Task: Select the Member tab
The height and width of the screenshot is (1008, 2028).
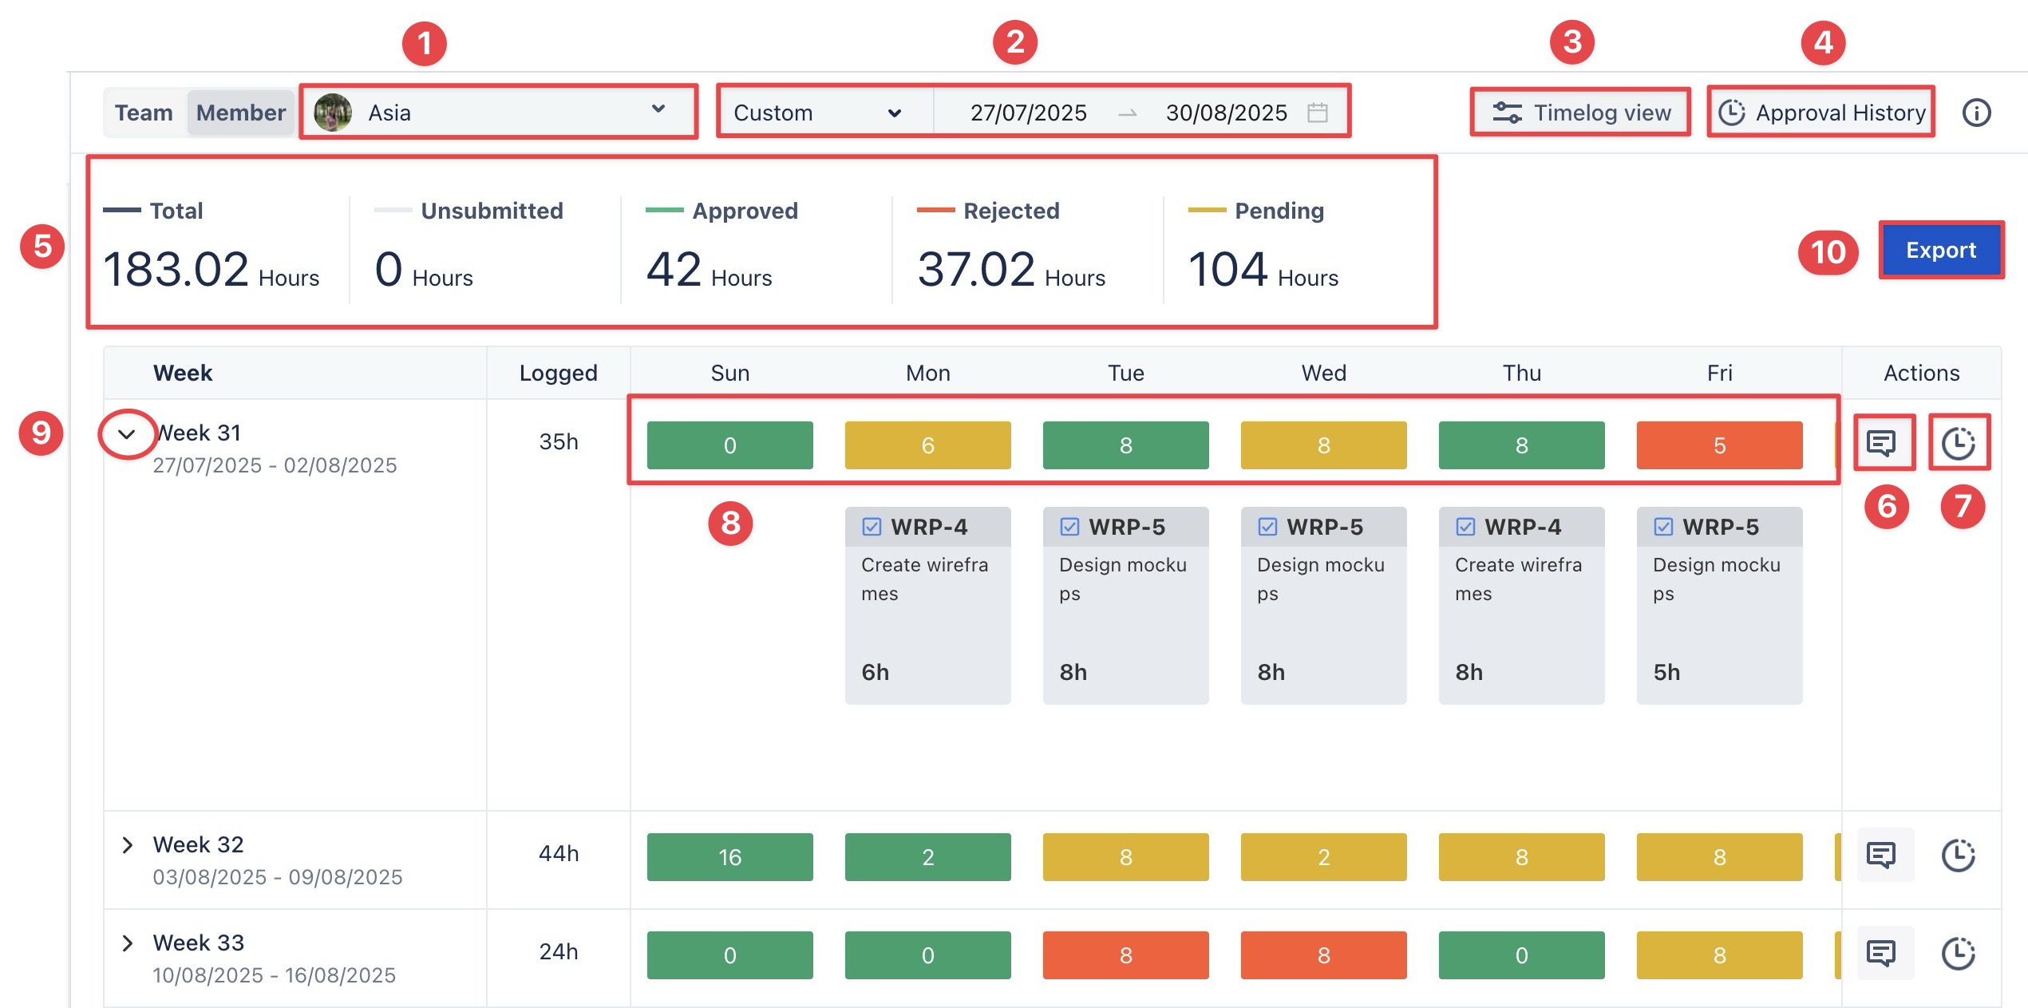Action: point(241,113)
